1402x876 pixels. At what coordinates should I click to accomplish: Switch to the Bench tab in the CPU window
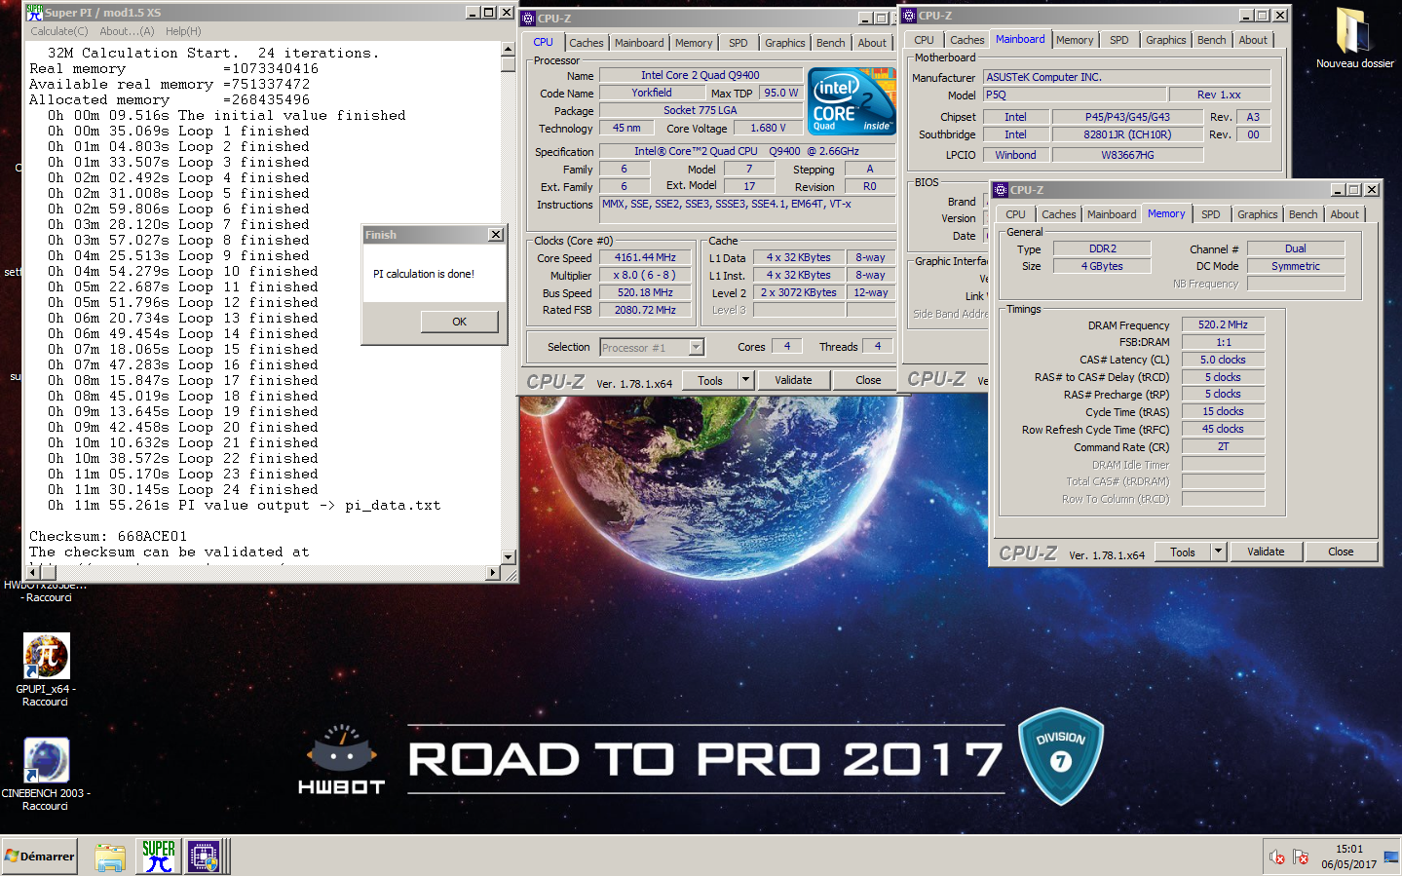(x=830, y=43)
